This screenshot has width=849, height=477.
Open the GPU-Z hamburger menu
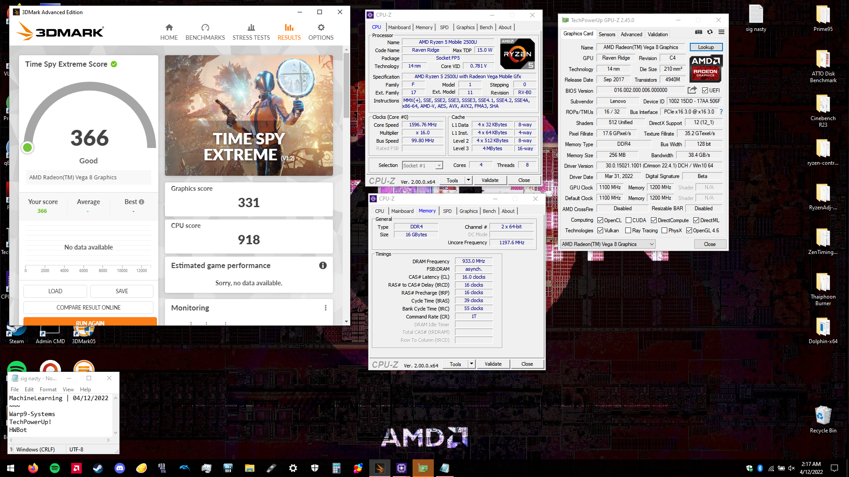coord(721,32)
